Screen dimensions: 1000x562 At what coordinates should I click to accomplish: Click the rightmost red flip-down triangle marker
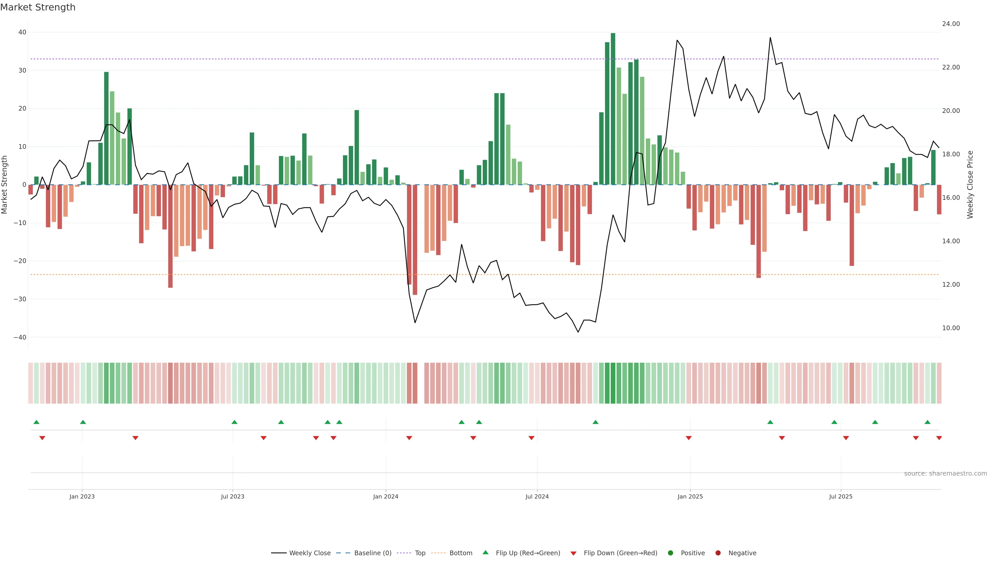pos(939,438)
